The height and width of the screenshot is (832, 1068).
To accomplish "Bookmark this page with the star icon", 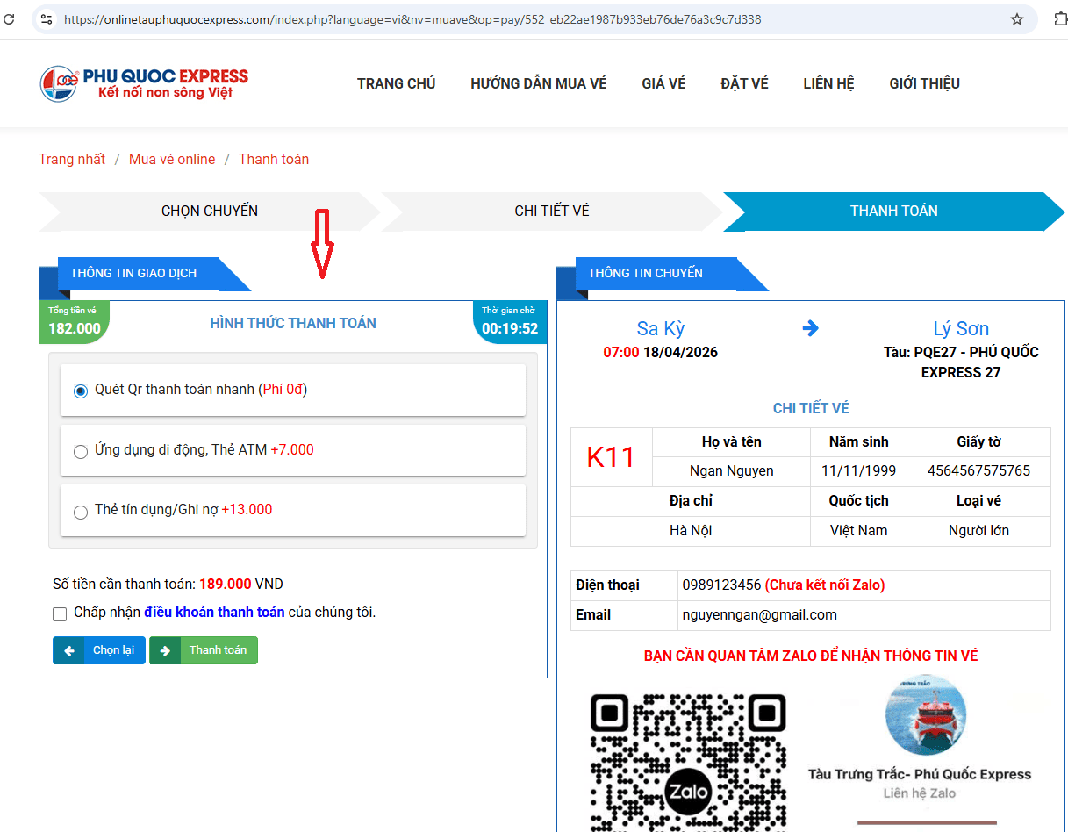I will [x=1017, y=19].
